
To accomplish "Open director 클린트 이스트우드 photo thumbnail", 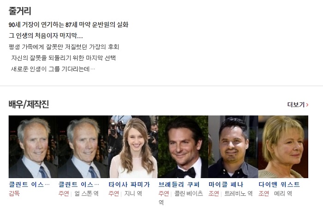I will click(33, 147).
